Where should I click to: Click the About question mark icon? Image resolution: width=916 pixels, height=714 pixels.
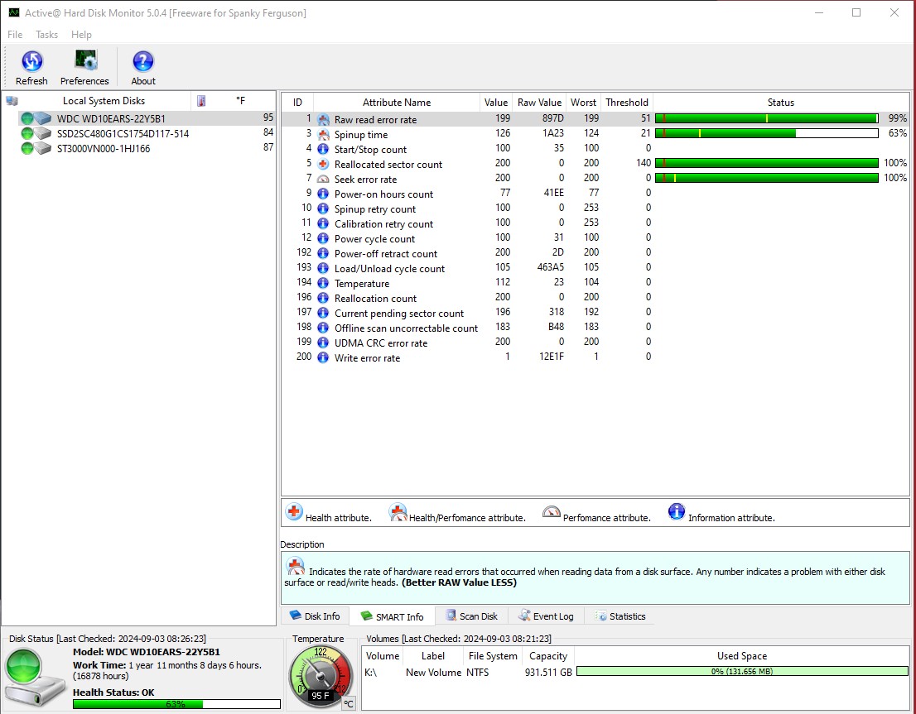143,62
